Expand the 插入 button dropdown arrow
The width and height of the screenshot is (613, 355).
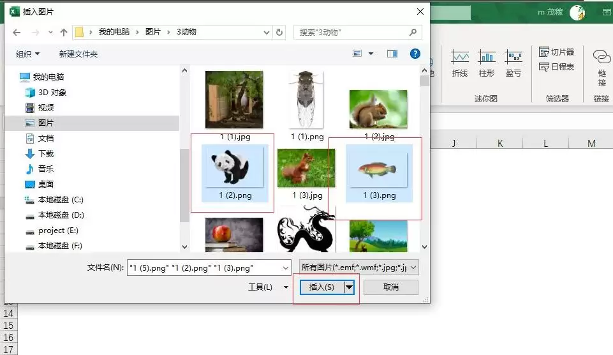(x=349, y=287)
